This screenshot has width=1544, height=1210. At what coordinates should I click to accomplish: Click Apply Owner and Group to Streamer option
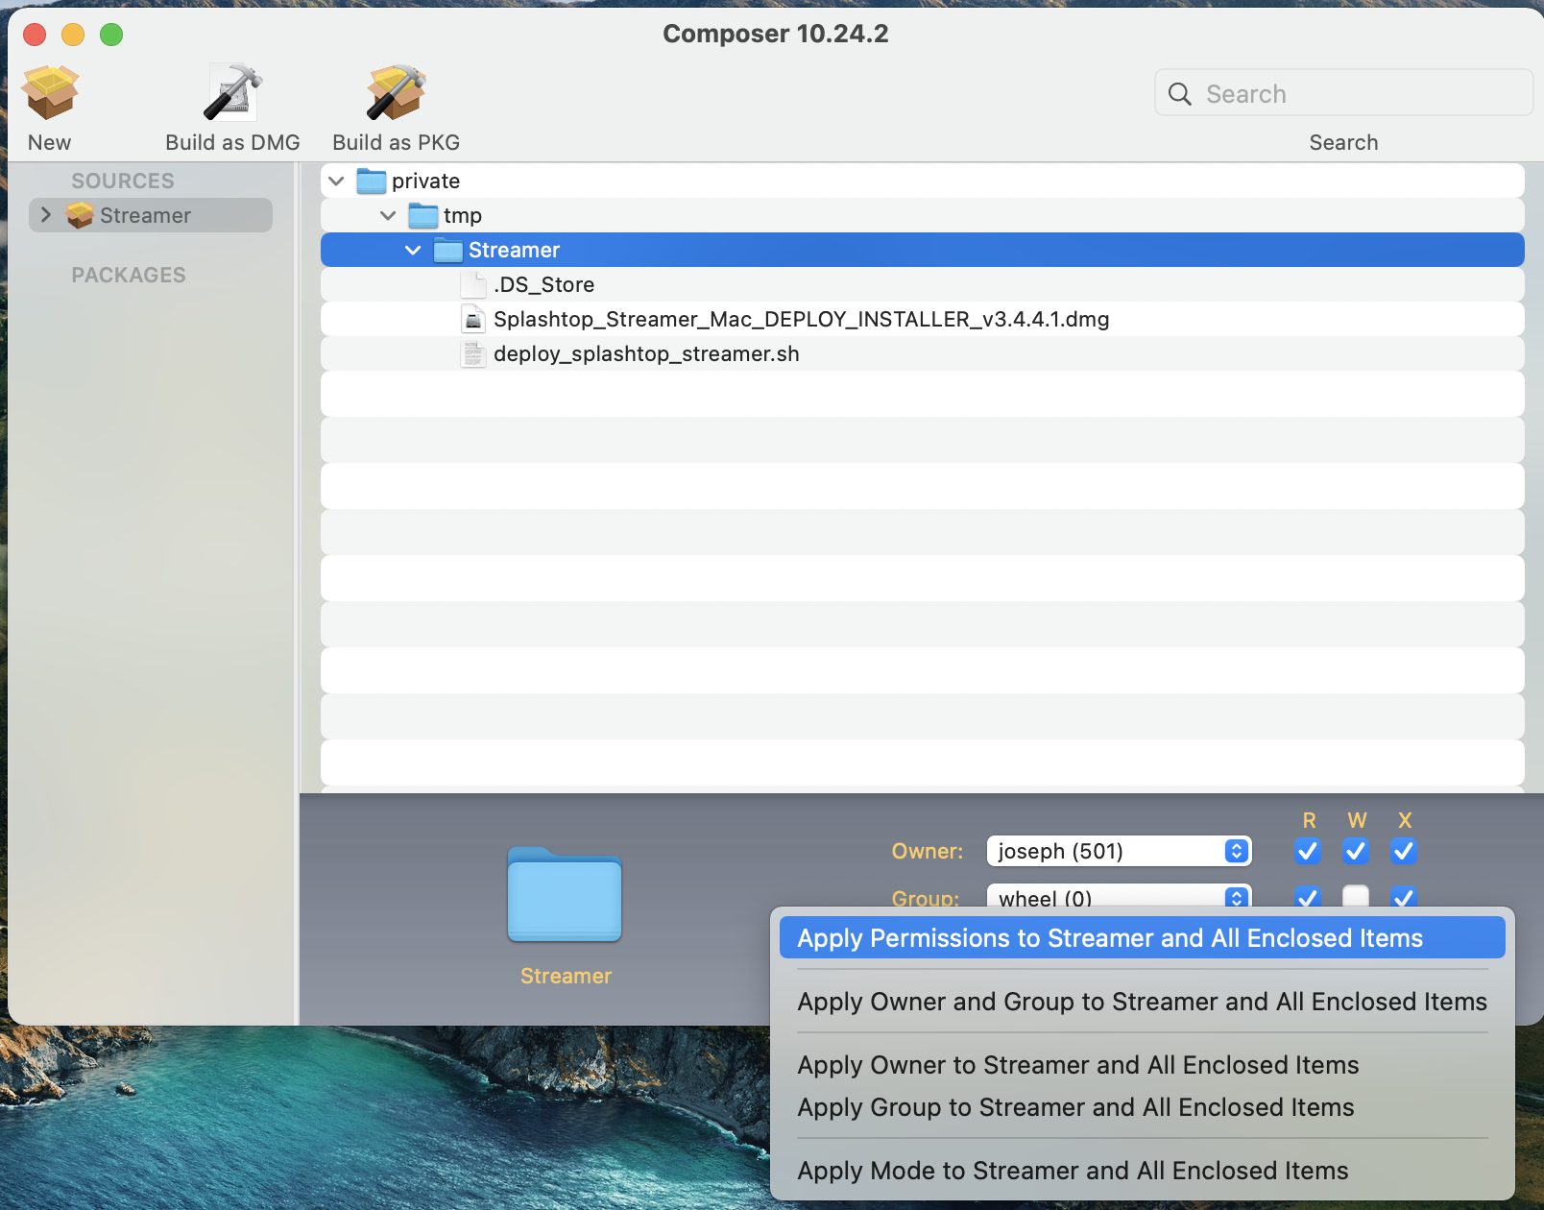(x=1142, y=1001)
